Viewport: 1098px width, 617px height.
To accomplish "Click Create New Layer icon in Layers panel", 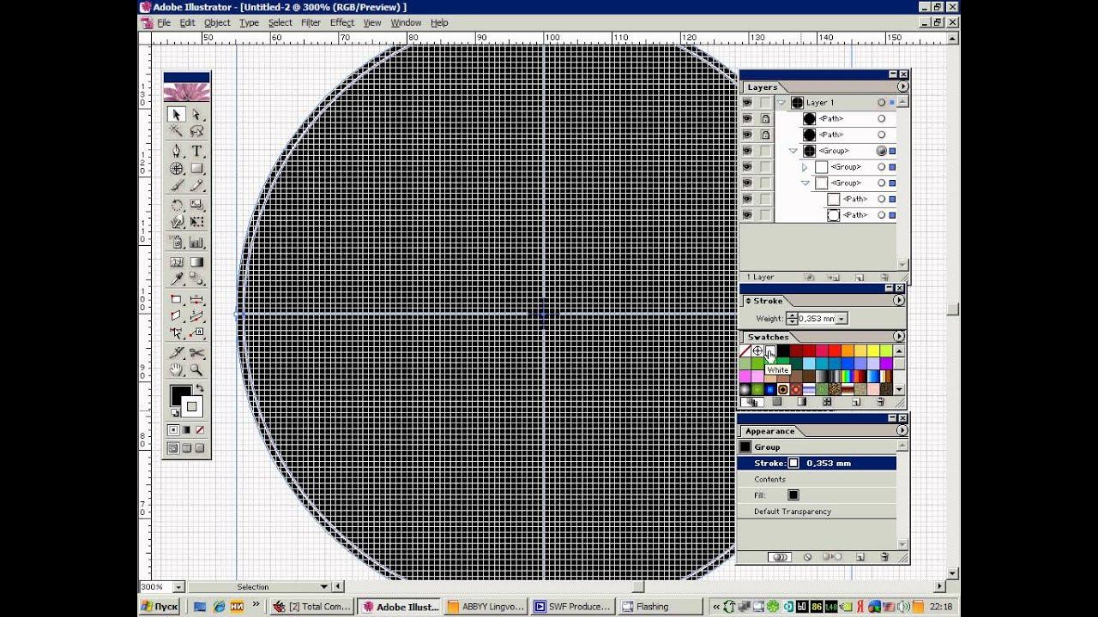I will click(x=859, y=278).
